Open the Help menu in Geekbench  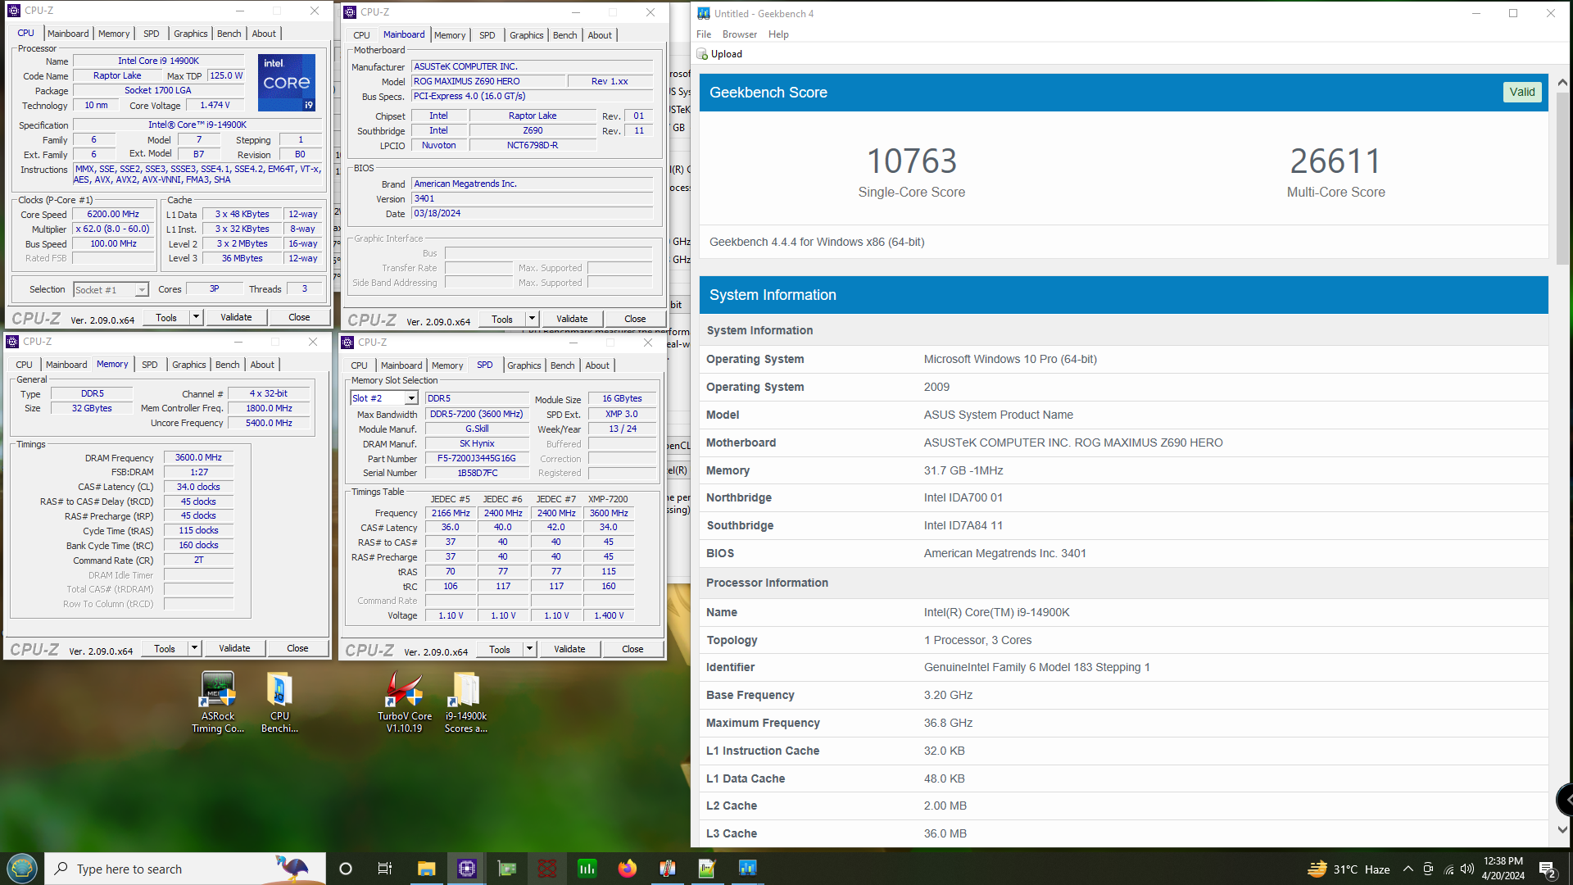pyautogui.click(x=778, y=34)
